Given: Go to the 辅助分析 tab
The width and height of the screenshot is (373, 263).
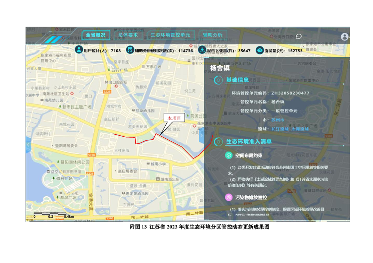Looking at the screenshot, I should coord(213,35).
